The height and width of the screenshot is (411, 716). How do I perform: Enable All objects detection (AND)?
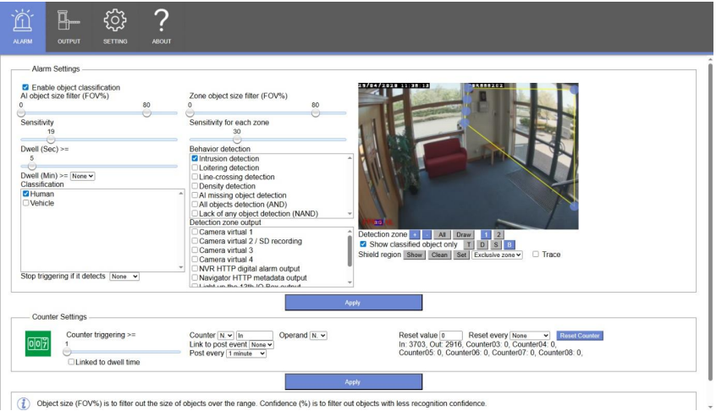point(195,205)
